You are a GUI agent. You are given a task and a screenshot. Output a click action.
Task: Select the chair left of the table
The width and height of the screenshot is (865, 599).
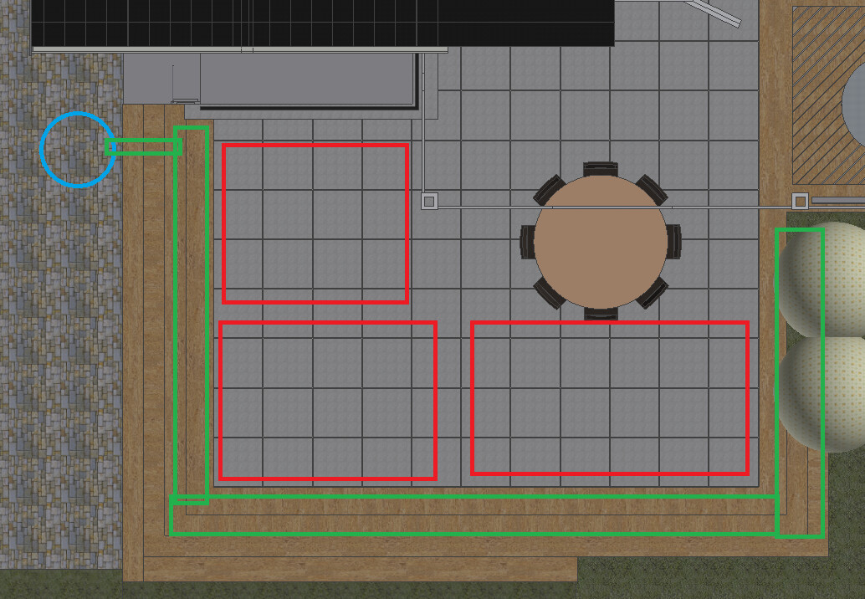[x=527, y=242]
